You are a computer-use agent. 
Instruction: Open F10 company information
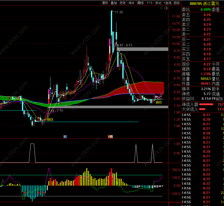tap(150, 3)
